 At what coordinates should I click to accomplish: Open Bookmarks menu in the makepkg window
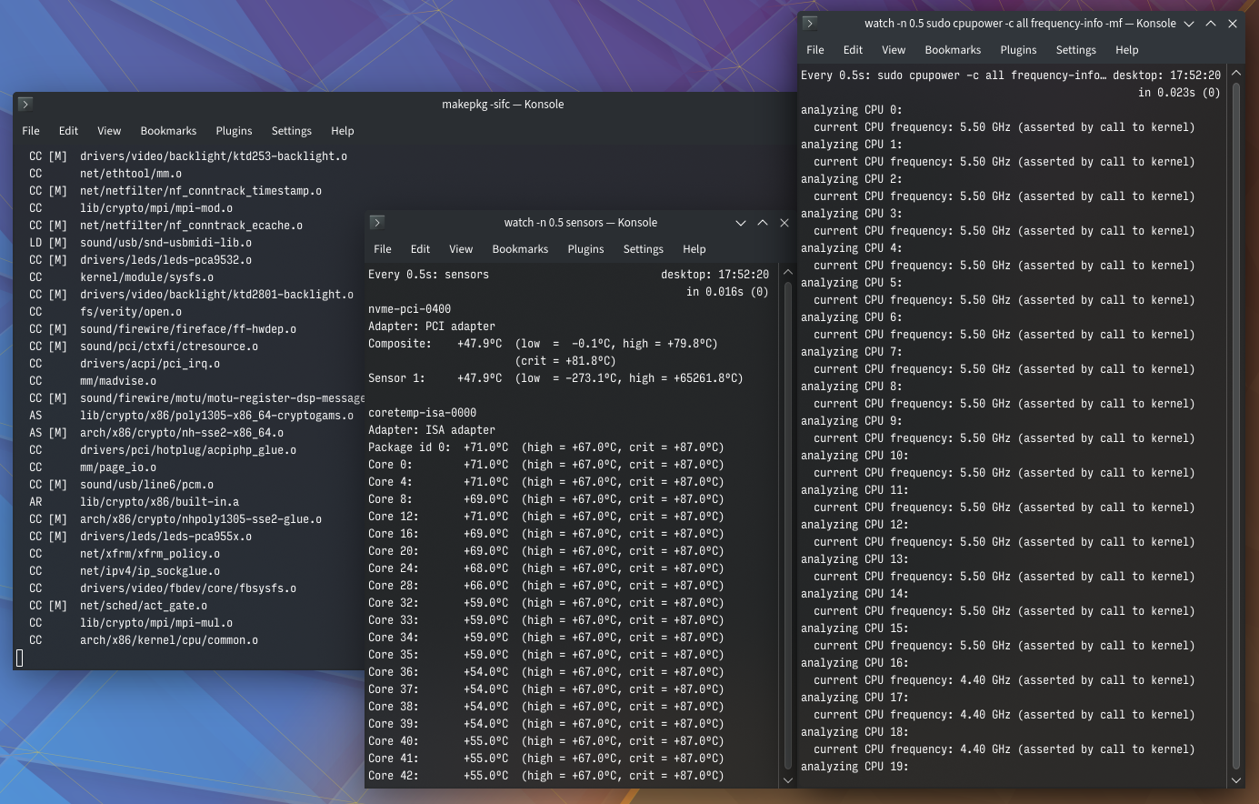(168, 131)
